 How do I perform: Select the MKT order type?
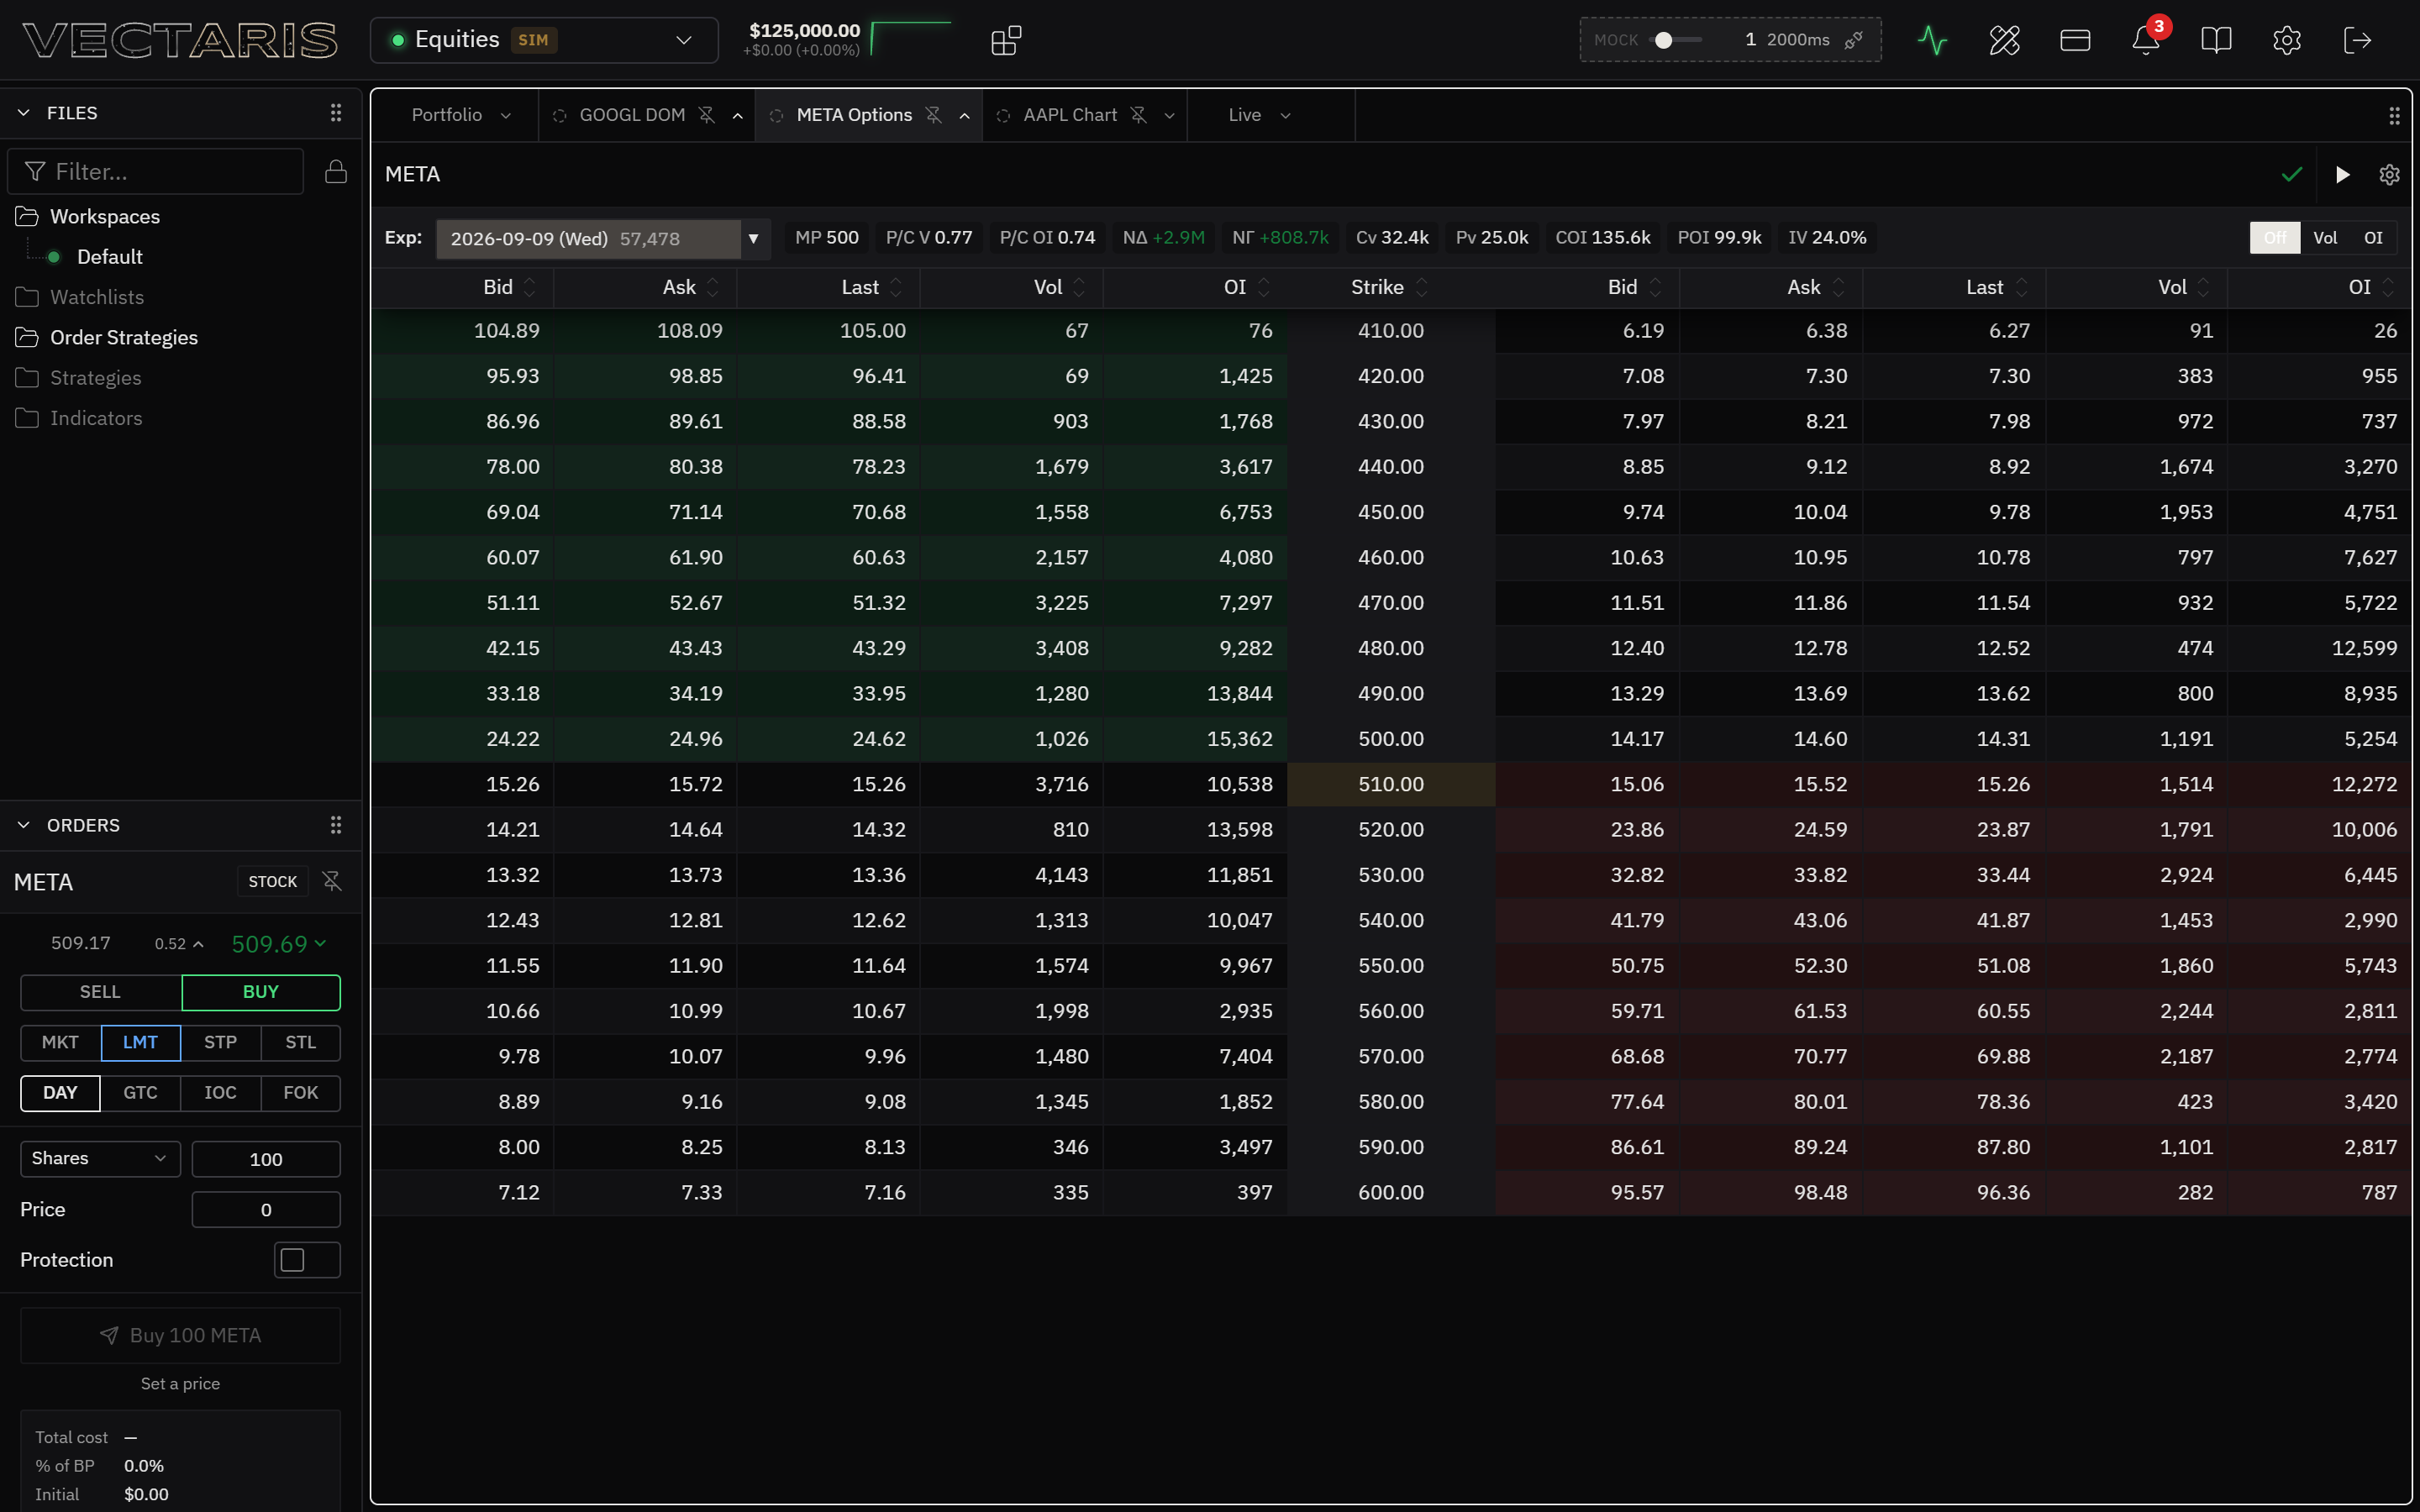[x=60, y=1042]
